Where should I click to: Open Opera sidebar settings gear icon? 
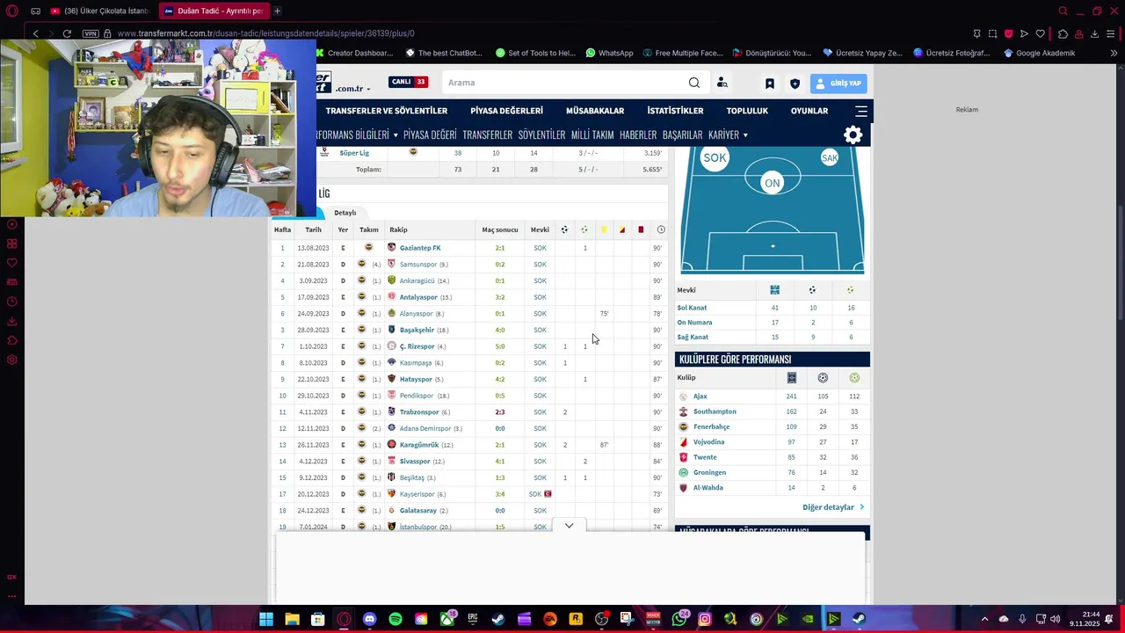pyautogui.click(x=12, y=360)
